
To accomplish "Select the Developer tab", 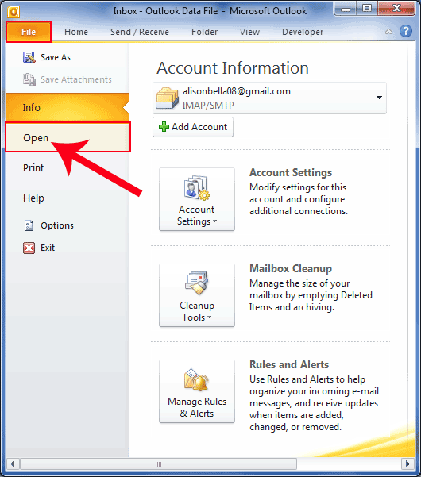I will pos(303,32).
